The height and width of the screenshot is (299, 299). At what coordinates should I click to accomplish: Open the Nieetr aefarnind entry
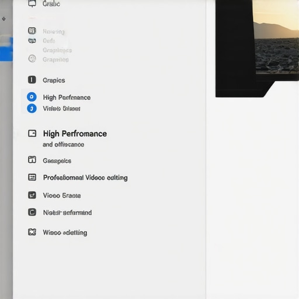pos(68,213)
